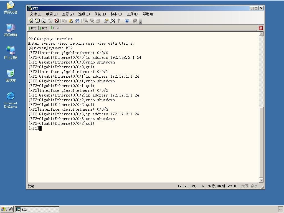Click the keymap editor icon
Image resolution: width=284 pixels, height=213 pixels.
[113, 21]
